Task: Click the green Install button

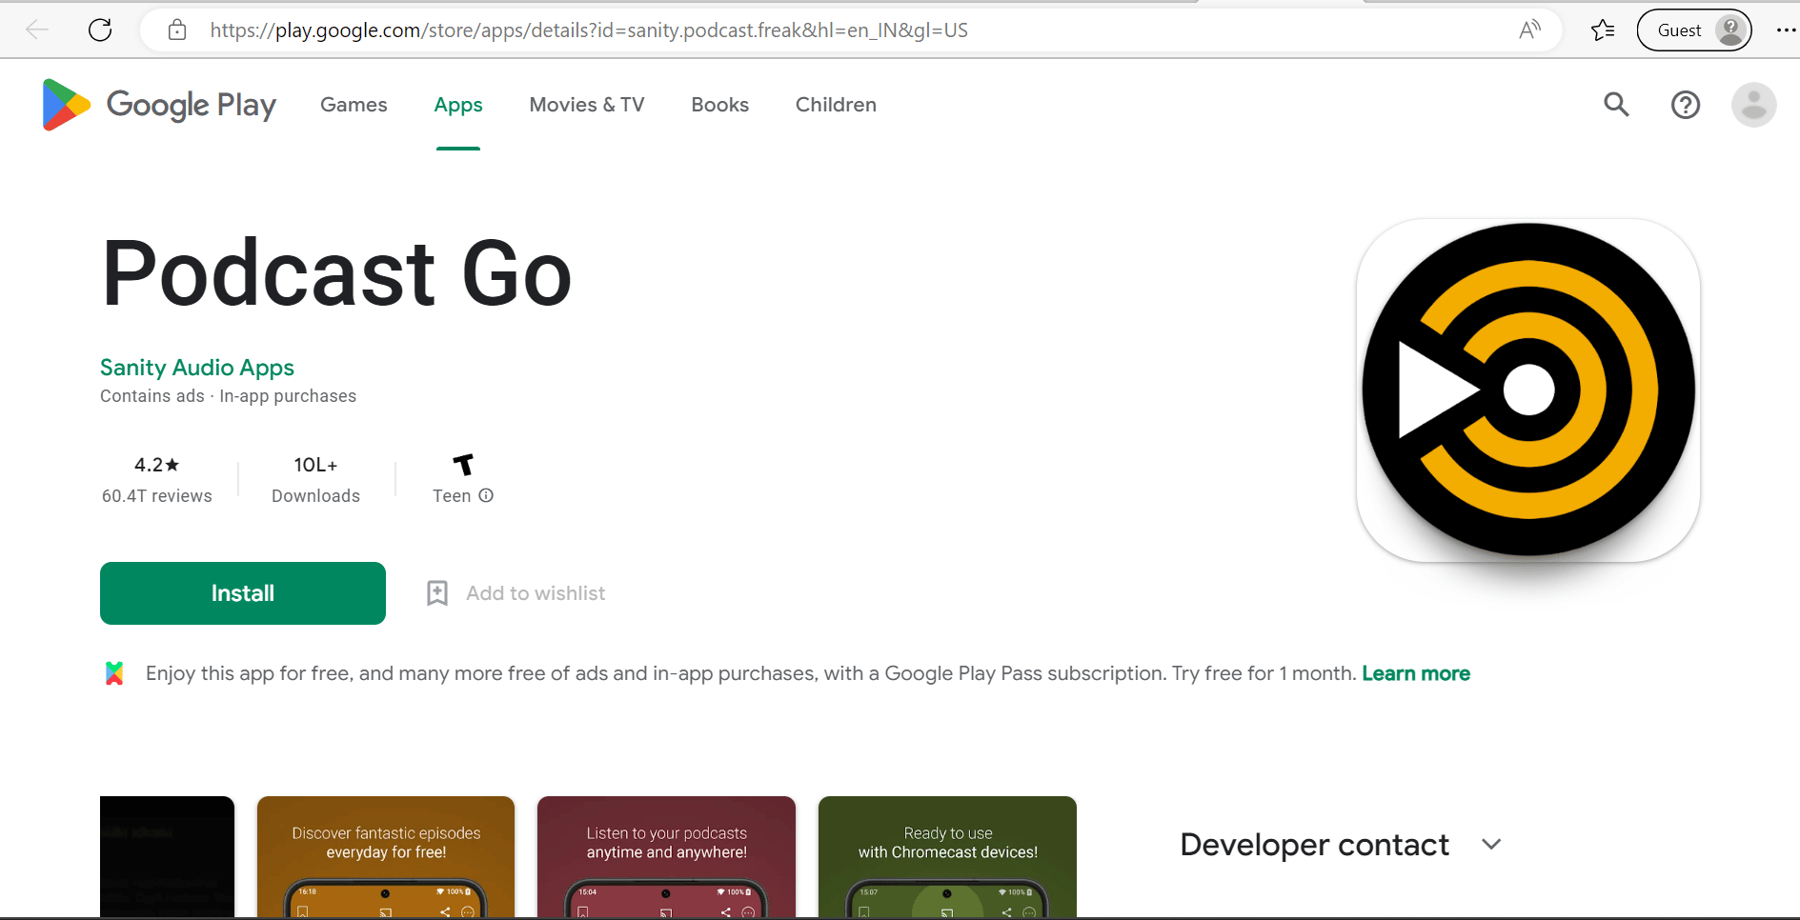Action: coord(243,593)
